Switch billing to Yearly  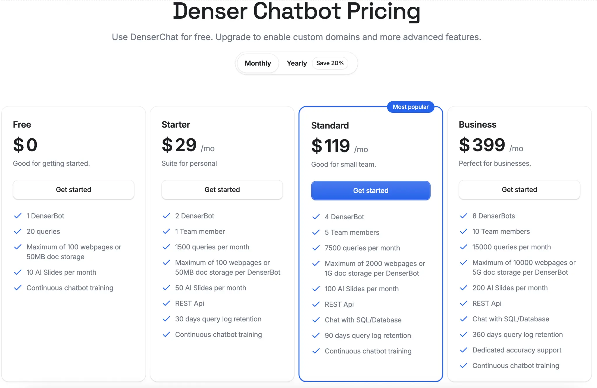pos(296,63)
